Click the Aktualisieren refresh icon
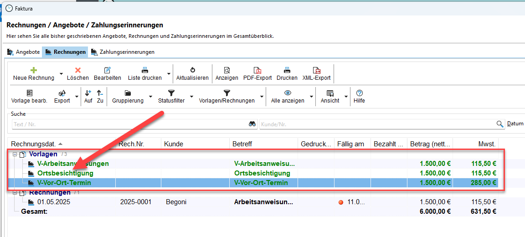525x237 pixels. 192,70
